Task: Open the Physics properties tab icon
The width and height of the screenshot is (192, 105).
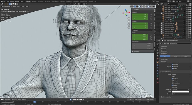Action: (x=158, y=71)
